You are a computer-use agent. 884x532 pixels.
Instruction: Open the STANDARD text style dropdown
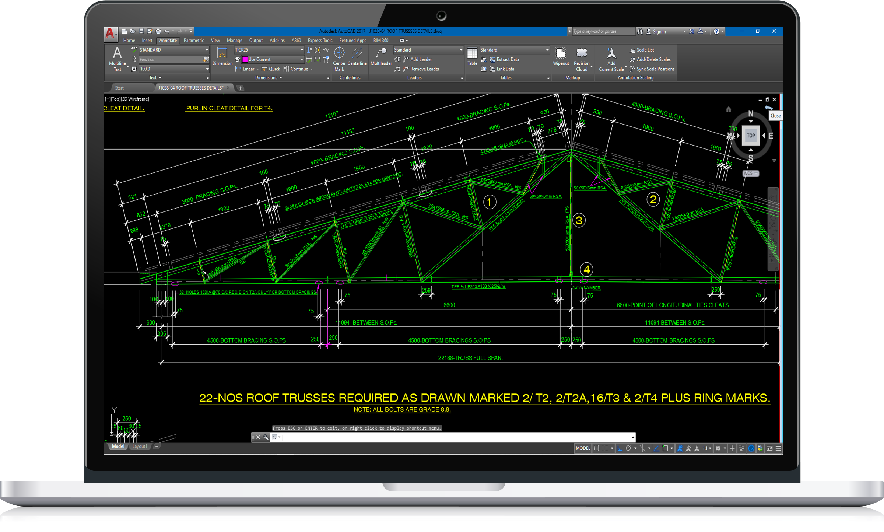207,50
